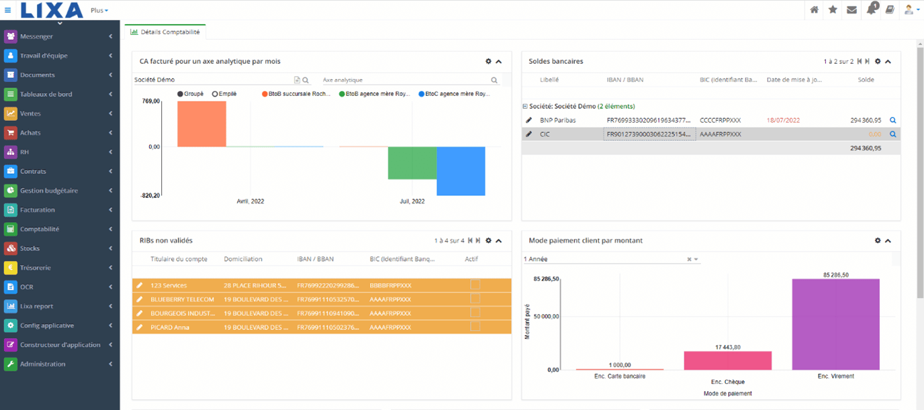The height and width of the screenshot is (410, 924).
Task: Open the notifications bell
Action: 871,10
